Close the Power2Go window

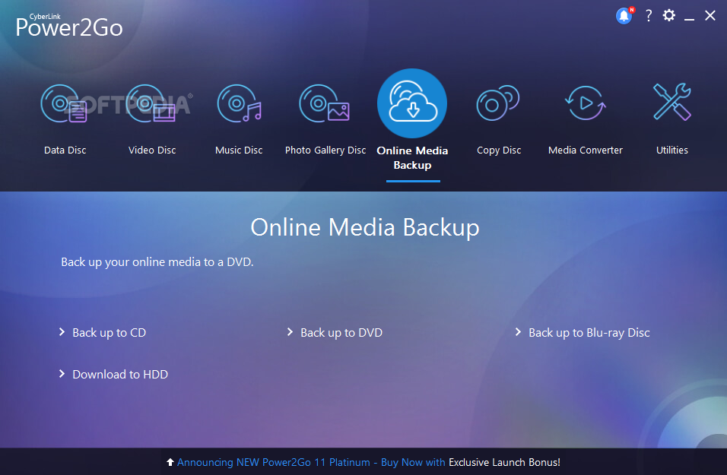(x=710, y=15)
